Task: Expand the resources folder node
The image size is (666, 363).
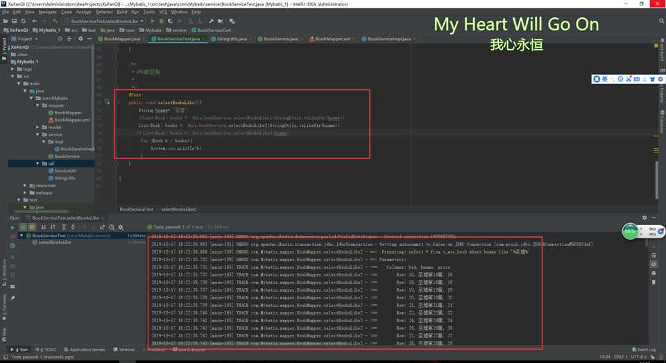Action: [25, 186]
